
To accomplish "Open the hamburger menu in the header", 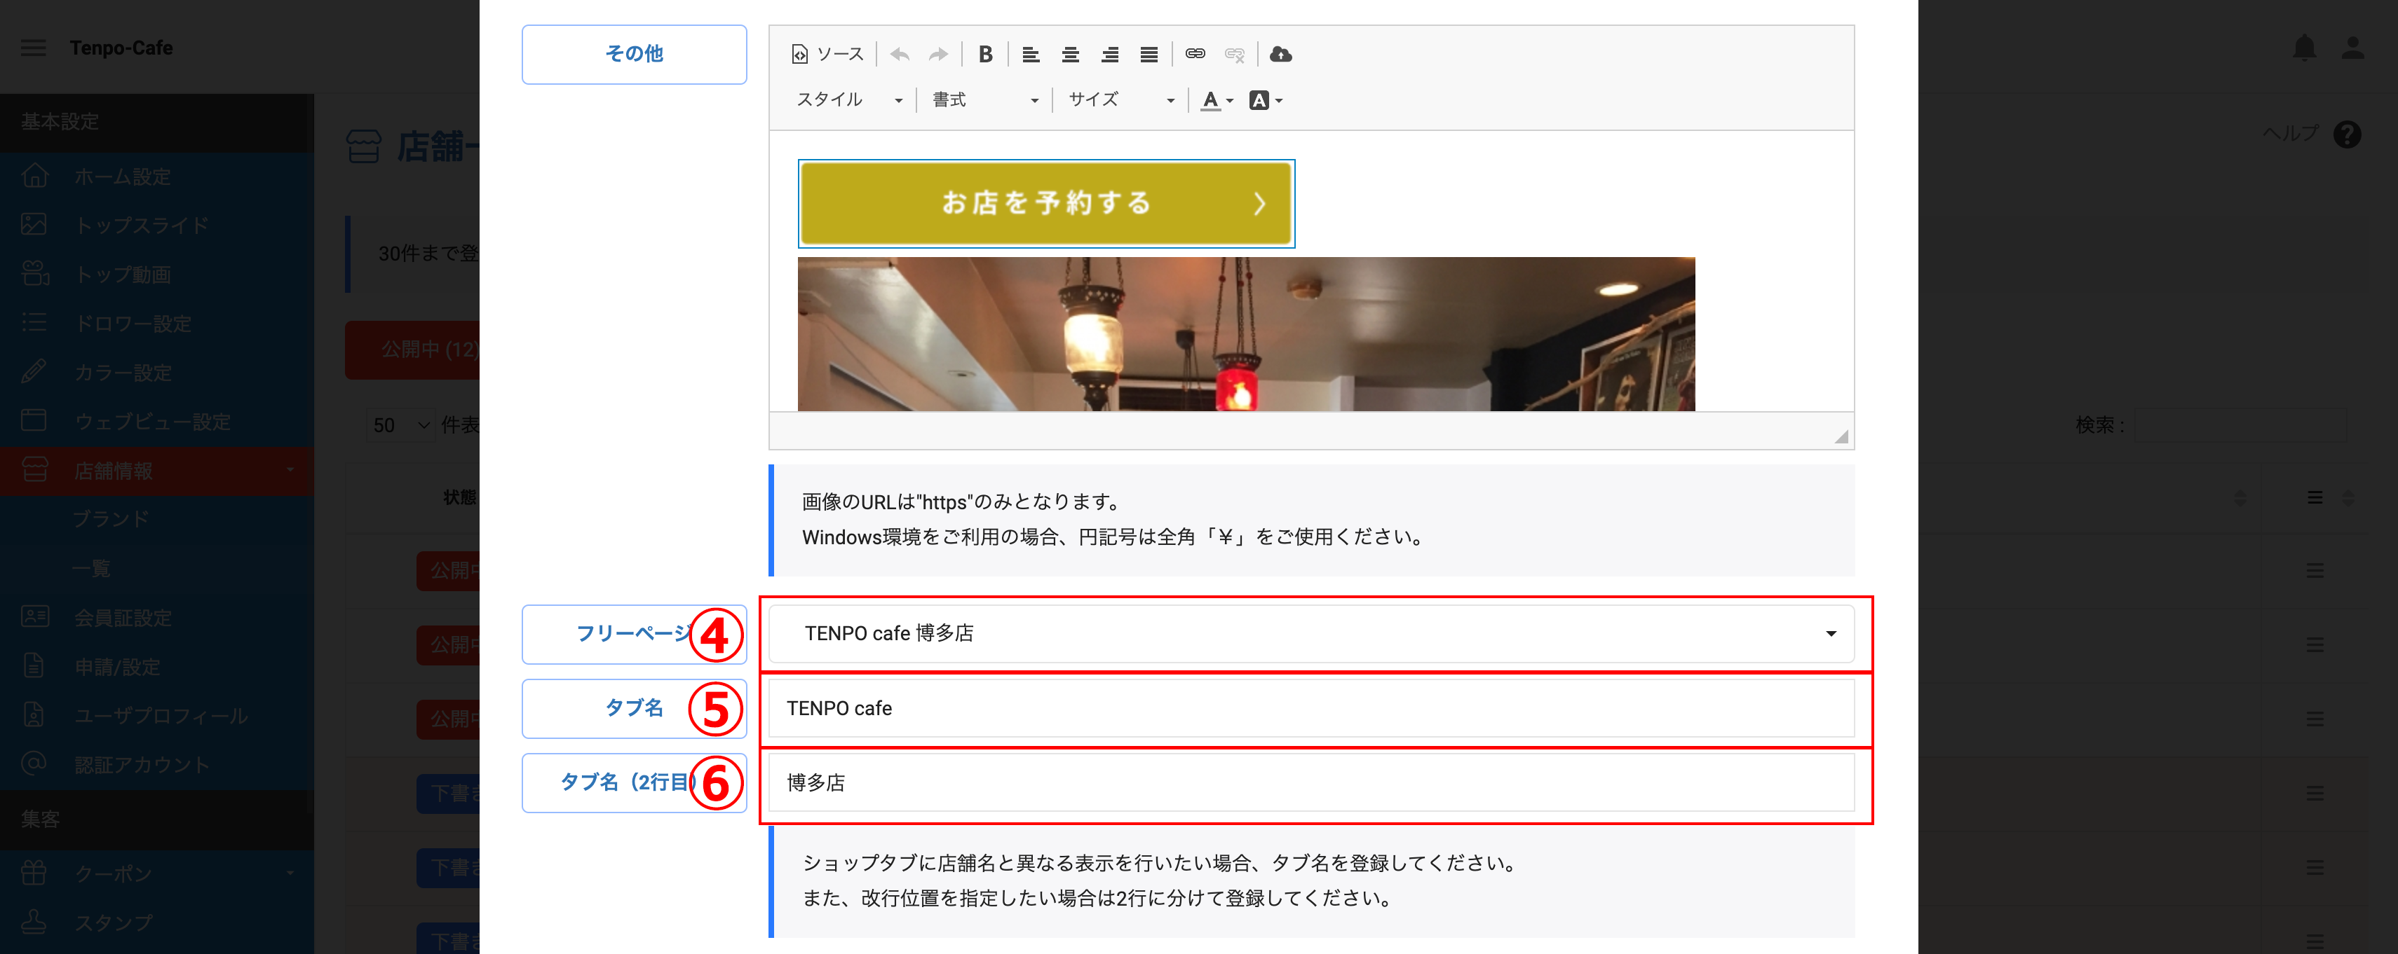I will [34, 48].
